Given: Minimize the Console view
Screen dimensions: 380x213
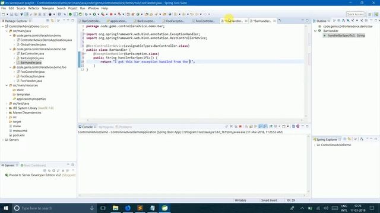Looking at the screenshot, I should point(302,126).
